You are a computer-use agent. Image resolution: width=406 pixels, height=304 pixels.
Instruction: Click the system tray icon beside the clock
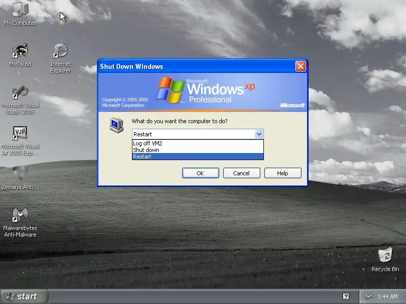368,296
